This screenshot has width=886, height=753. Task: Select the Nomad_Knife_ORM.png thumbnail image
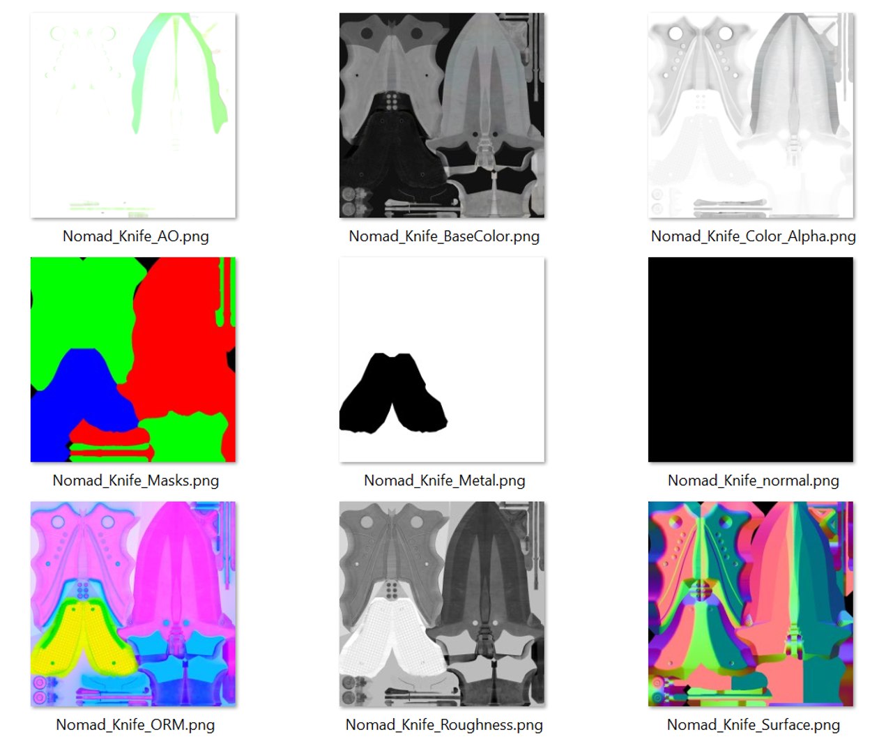pos(133,604)
